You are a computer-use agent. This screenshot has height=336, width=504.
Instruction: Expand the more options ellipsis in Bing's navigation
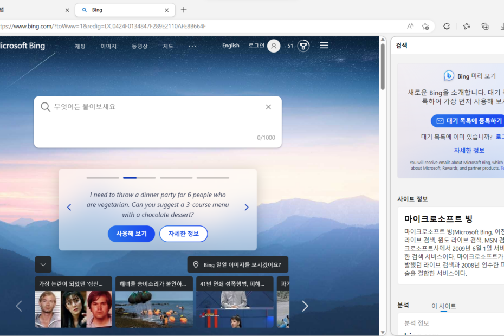[192, 46]
